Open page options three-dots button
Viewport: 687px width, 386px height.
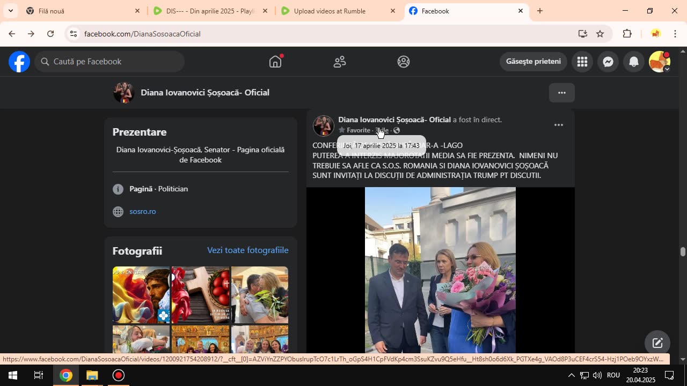pyautogui.click(x=562, y=93)
